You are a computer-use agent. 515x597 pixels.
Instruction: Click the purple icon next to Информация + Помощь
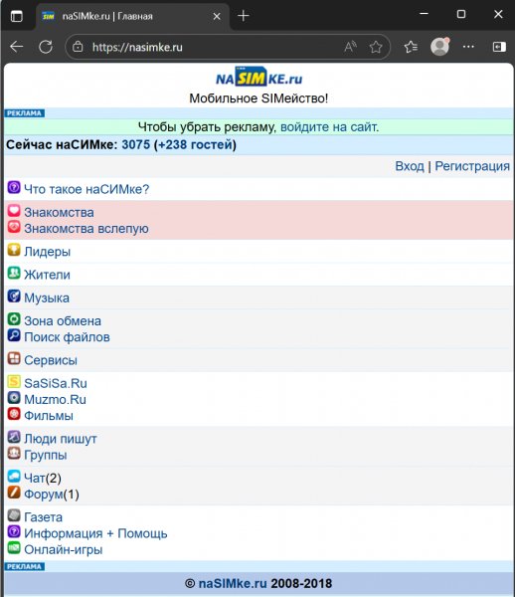pyautogui.click(x=14, y=532)
